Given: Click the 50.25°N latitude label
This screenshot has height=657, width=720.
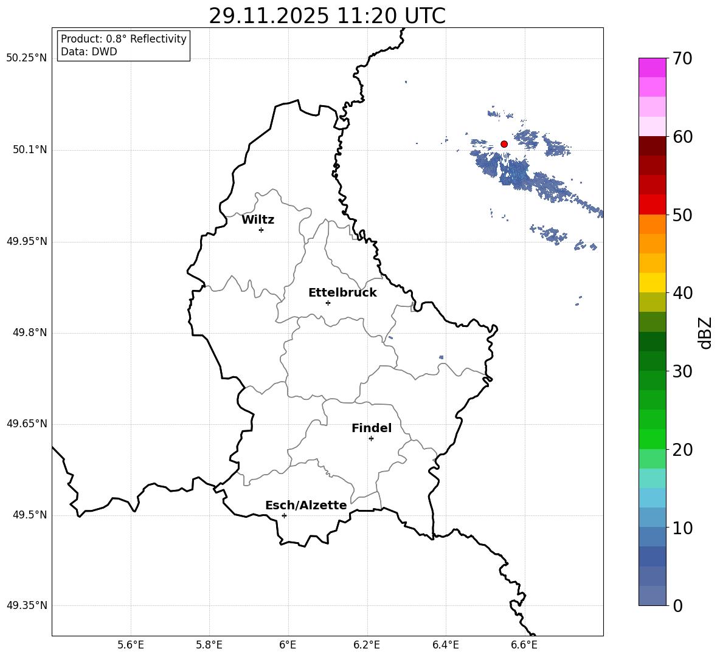Looking at the screenshot, I should tap(27, 58).
